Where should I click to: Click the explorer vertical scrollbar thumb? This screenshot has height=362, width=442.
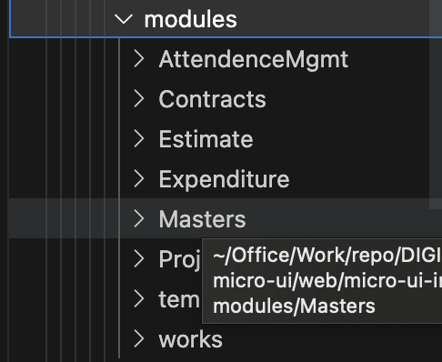point(436,105)
